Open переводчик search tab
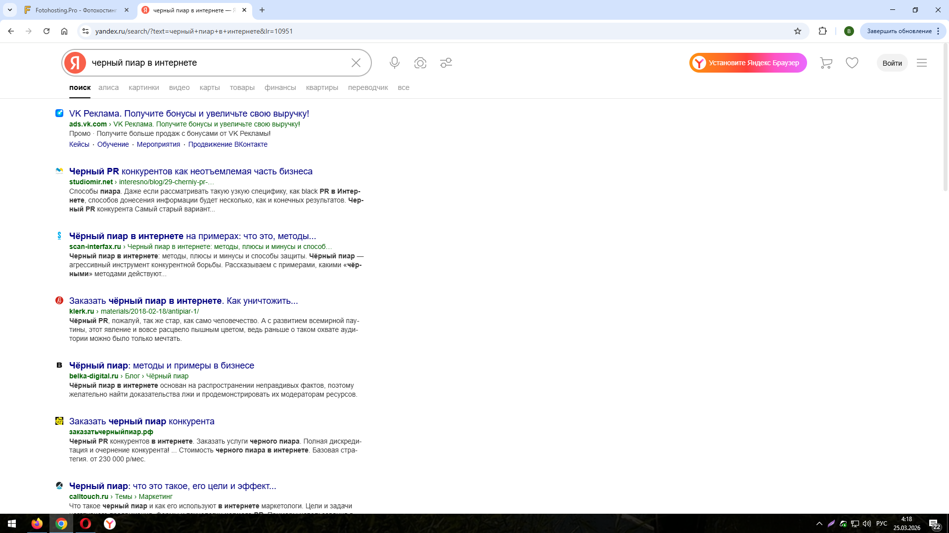The height and width of the screenshot is (533, 949). 368,87
